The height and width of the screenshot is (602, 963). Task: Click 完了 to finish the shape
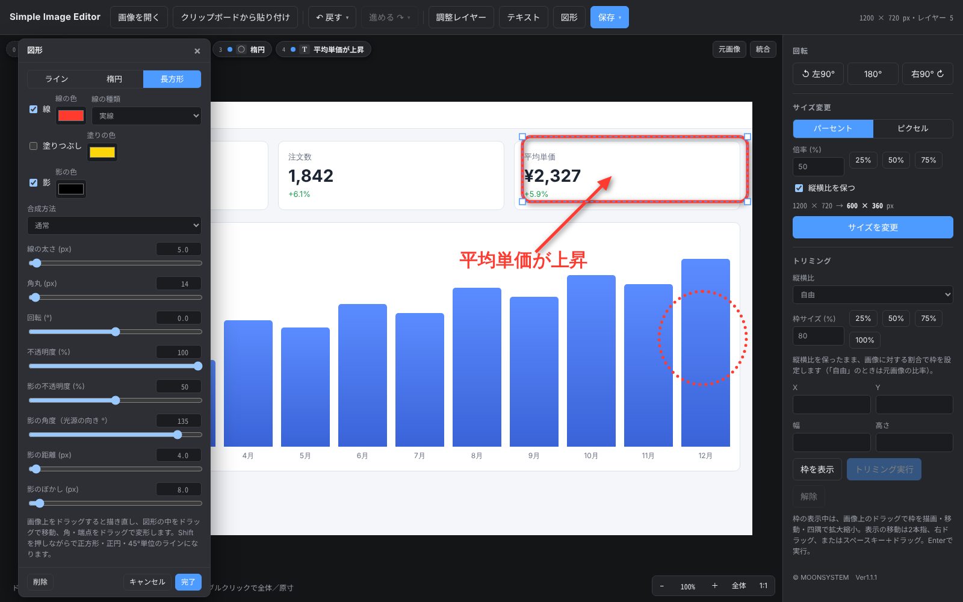point(188,582)
